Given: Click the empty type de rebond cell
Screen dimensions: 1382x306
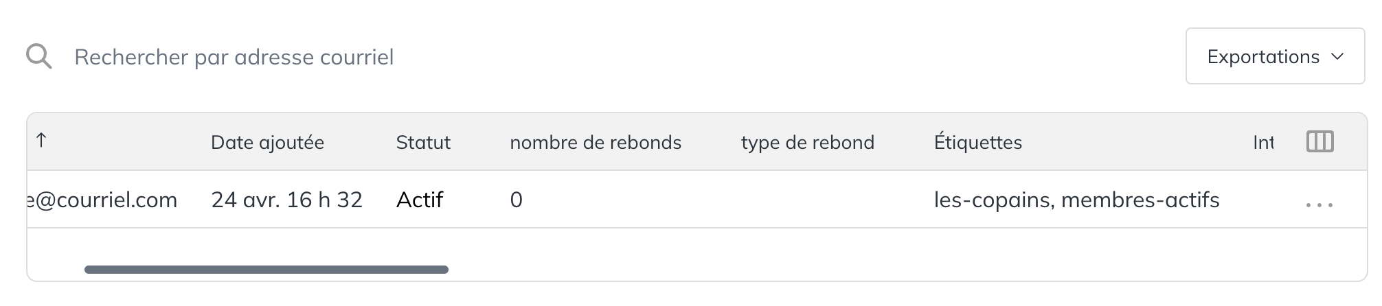Looking at the screenshot, I should pos(824,200).
